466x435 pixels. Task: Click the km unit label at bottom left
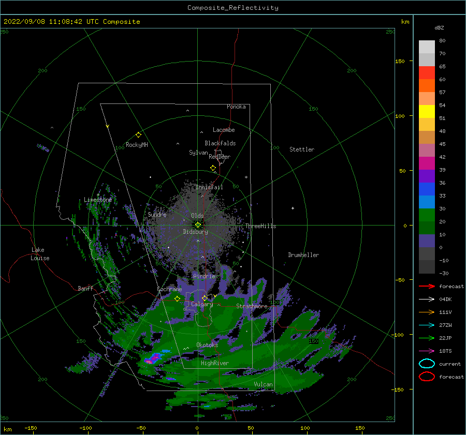pos(7,429)
